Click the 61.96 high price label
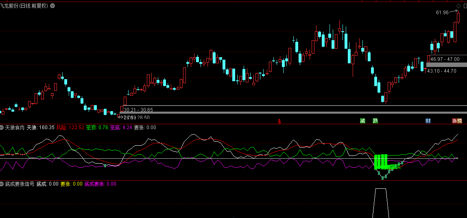Screen dimensions: 467x218 point(442,13)
